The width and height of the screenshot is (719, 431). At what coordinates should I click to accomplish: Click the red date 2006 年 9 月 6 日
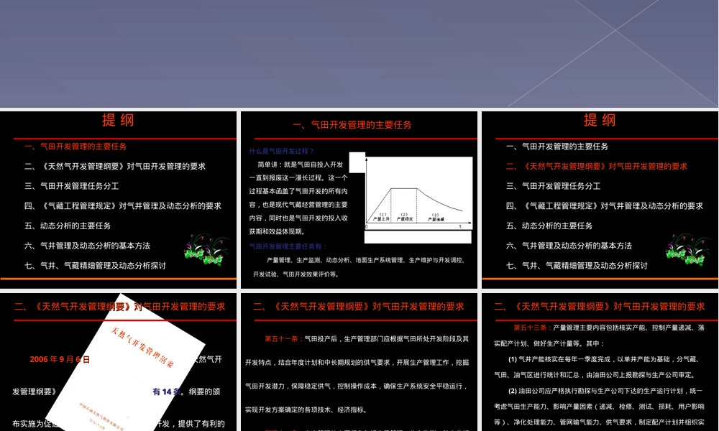click(x=60, y=360)
